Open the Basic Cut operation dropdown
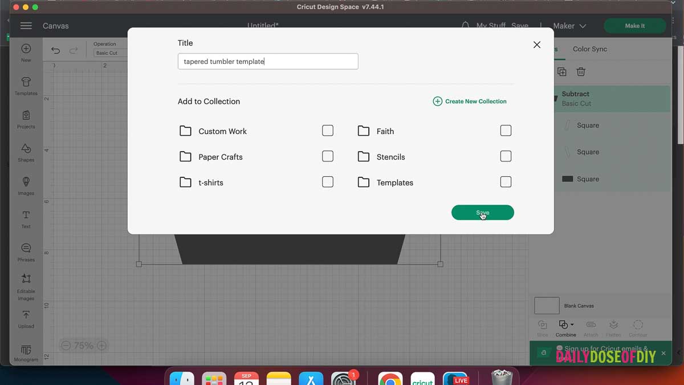The width and height of the screenshot is (684, 385). tap(111, 53)
